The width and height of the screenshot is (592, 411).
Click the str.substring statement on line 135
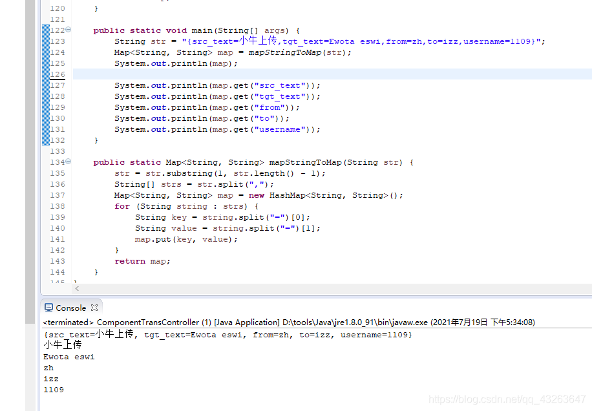click(220, 173)
